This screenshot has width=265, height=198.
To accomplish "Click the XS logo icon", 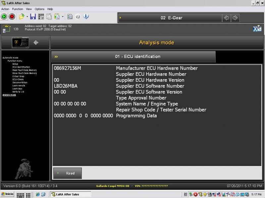I will 257,28.
